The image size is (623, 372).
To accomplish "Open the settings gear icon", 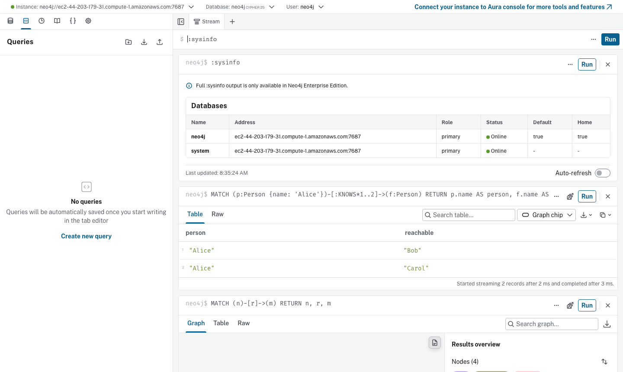I will [88, 21].
